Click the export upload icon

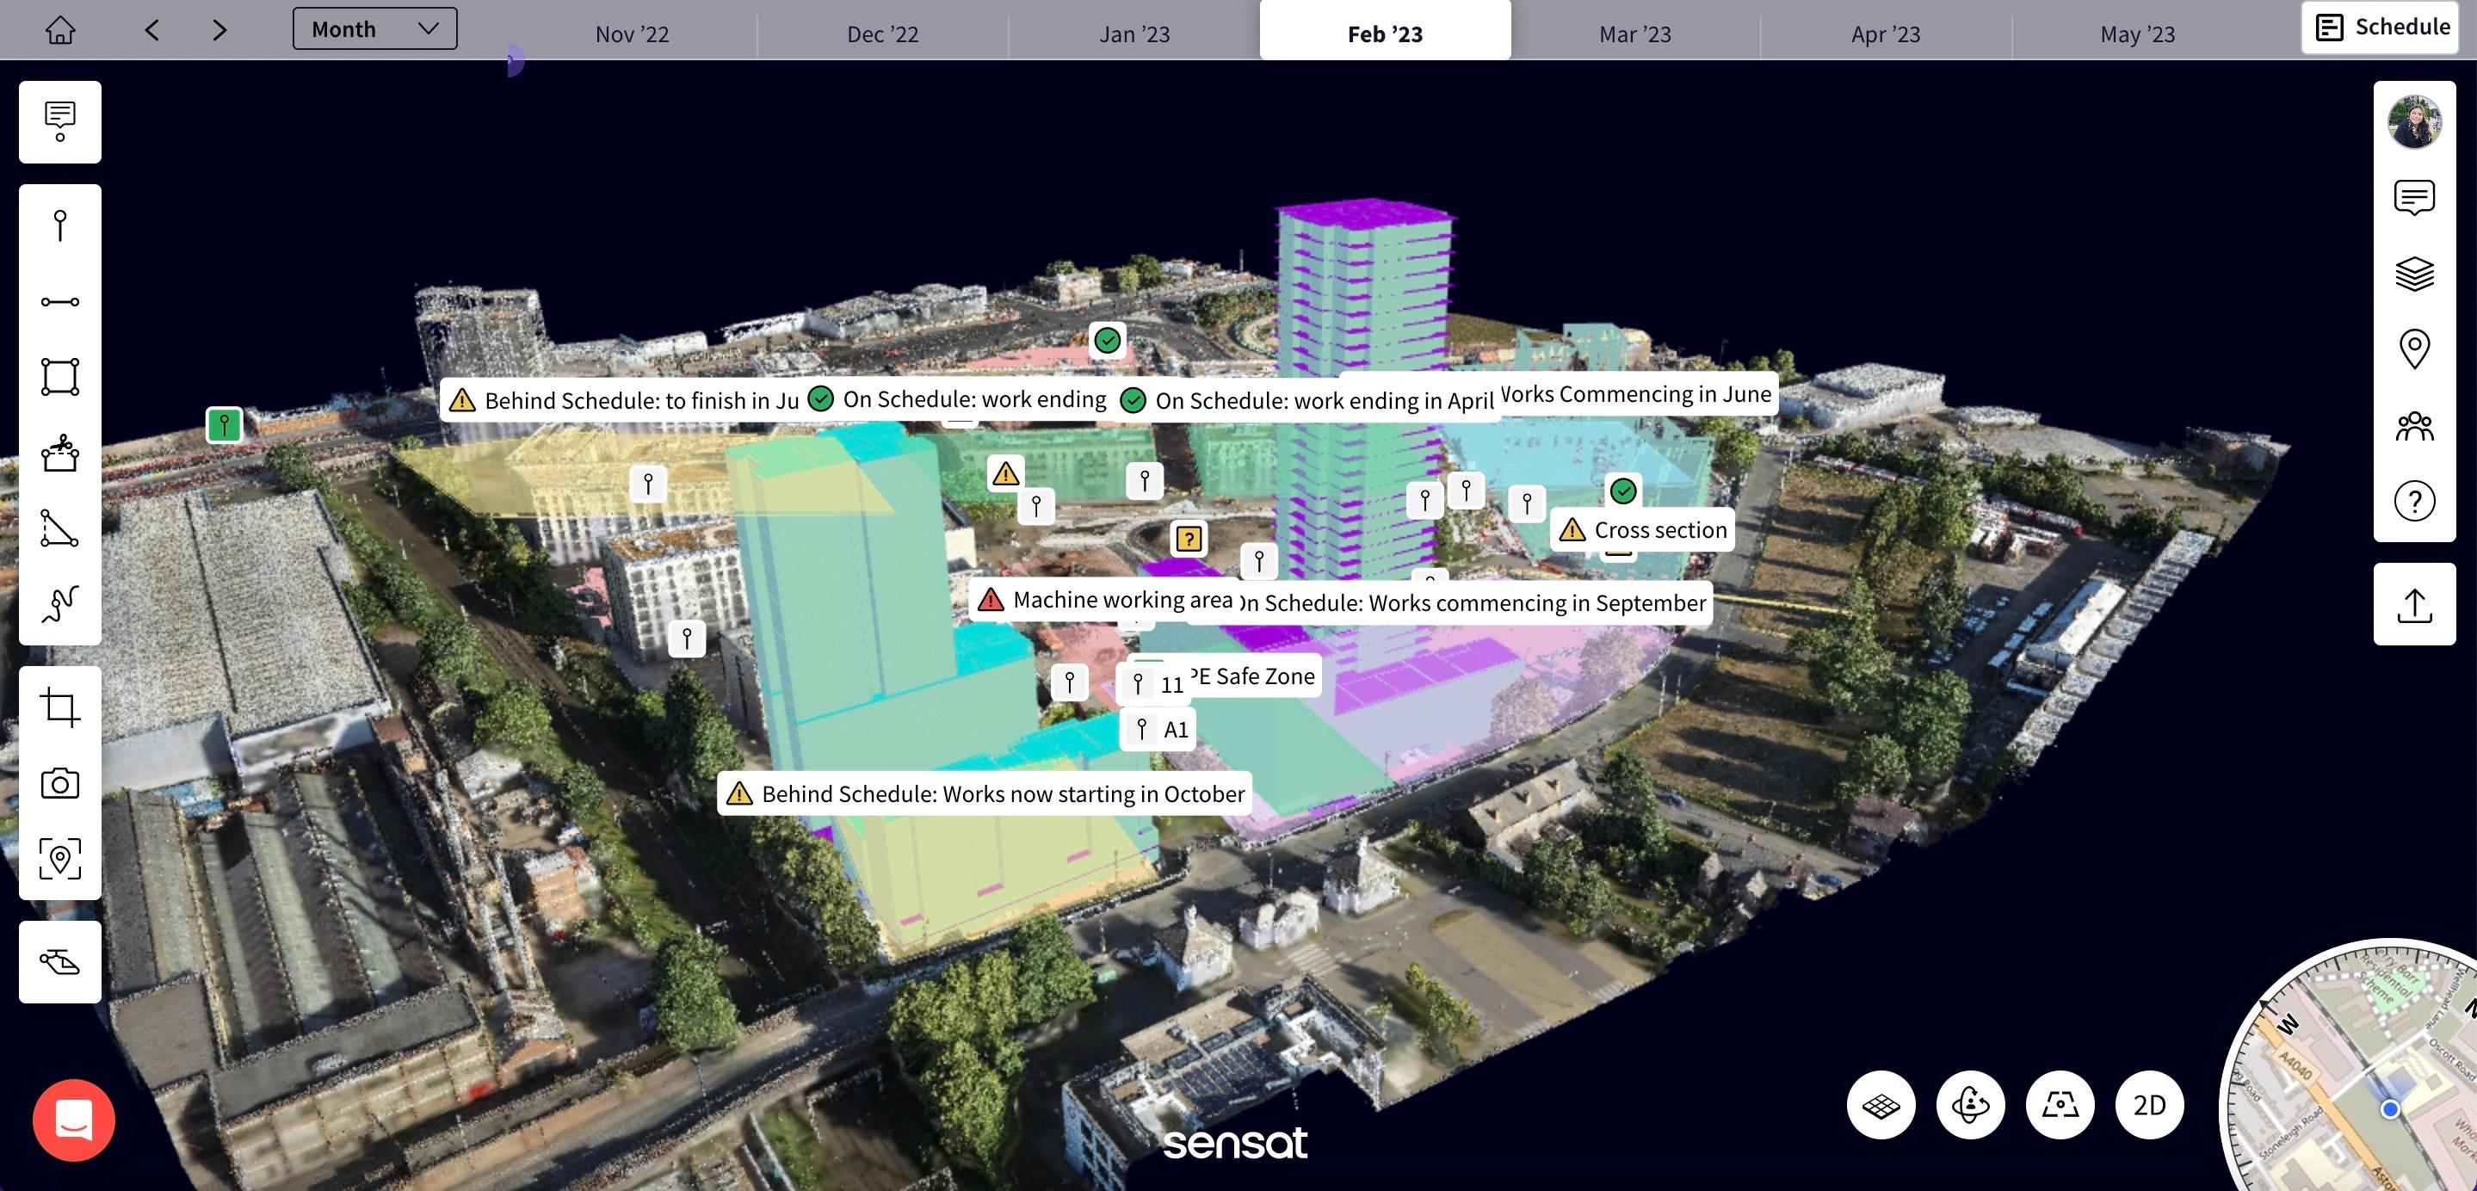coord(2413,605)
